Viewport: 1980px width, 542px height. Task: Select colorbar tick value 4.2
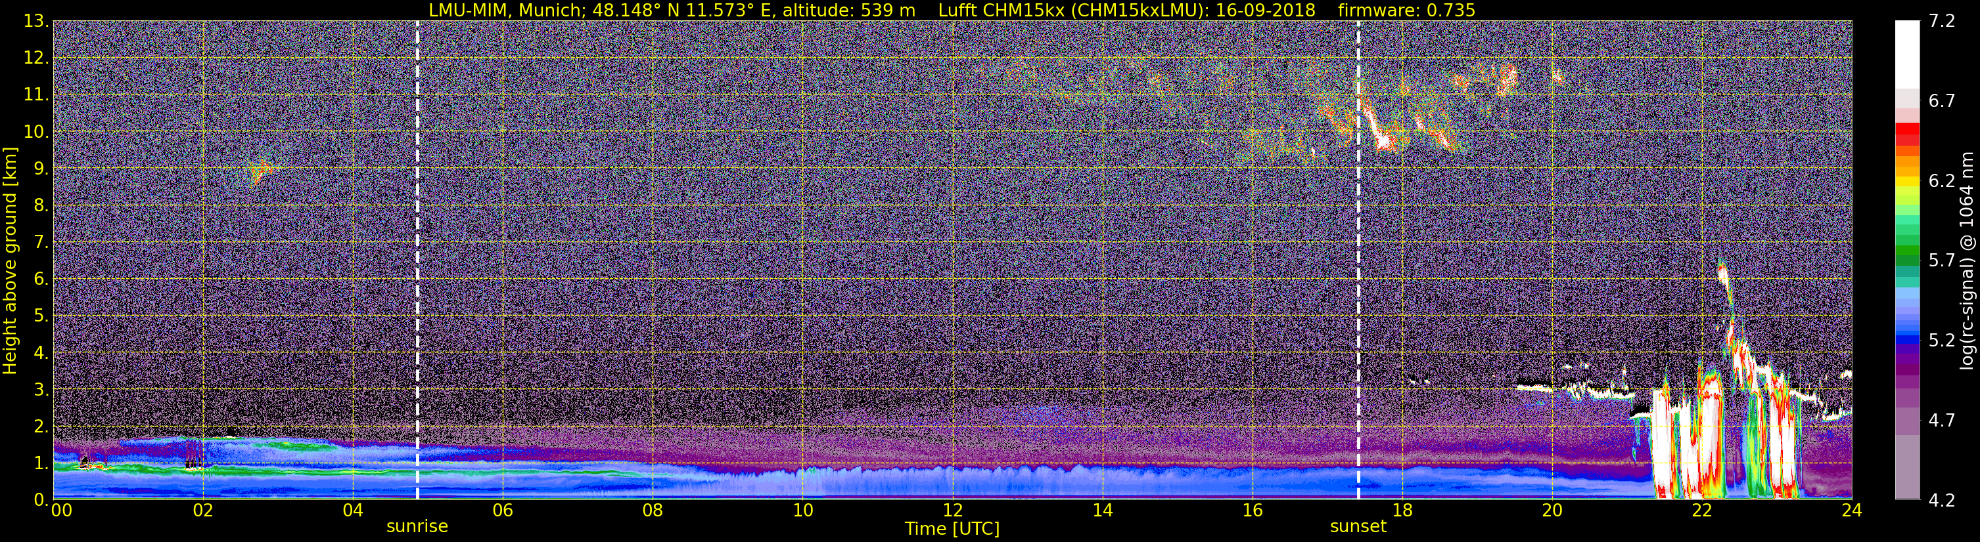[1942, 501]
